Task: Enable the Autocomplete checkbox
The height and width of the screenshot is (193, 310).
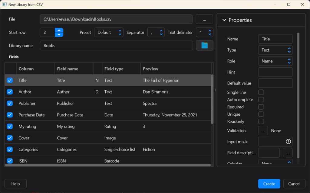Action: [261, 99]
